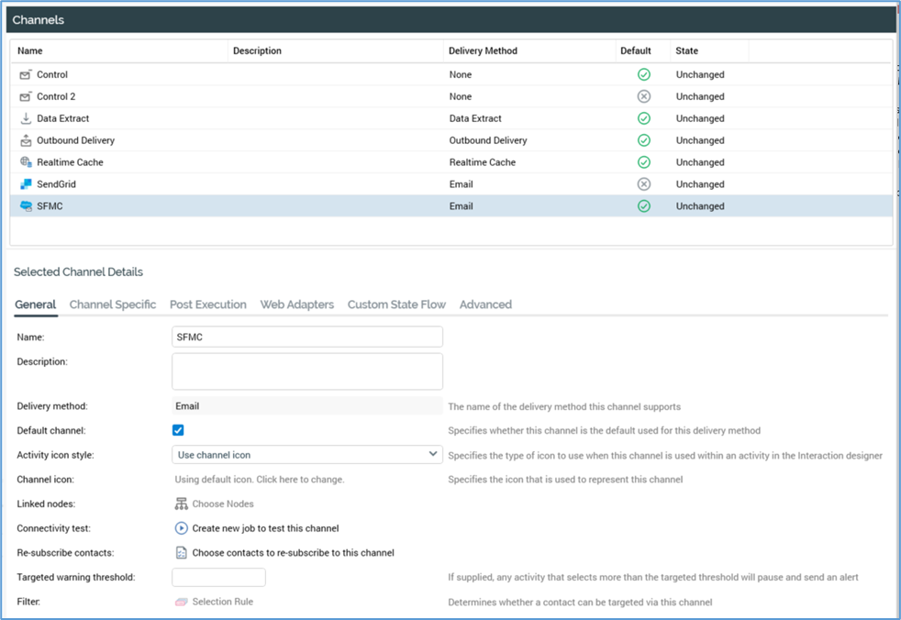Uncheck the Default channel checkbox
The width and height of the screenshot is (901, 620).
[178, 430]
